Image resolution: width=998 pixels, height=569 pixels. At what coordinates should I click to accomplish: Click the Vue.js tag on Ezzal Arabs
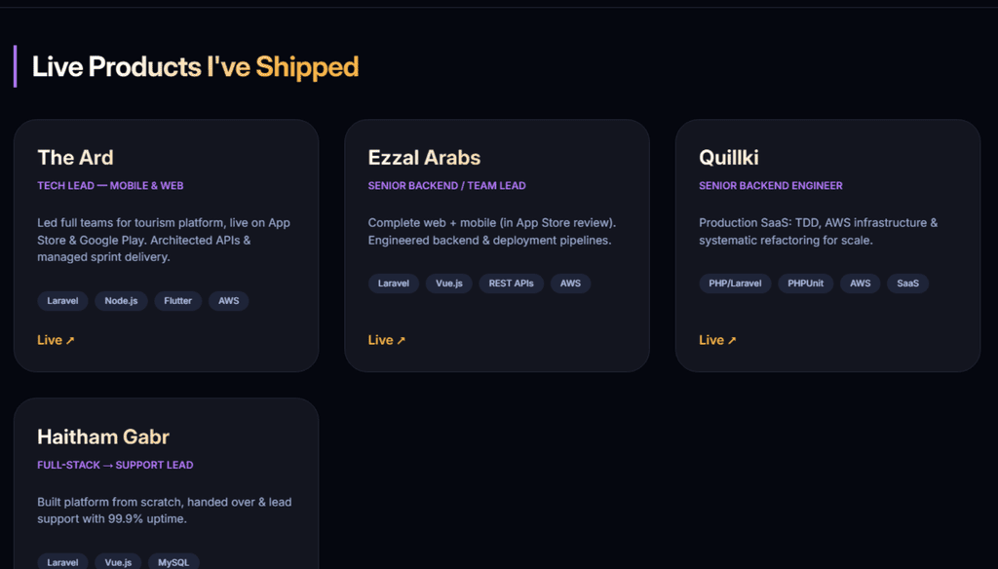(x=449, y=284)
